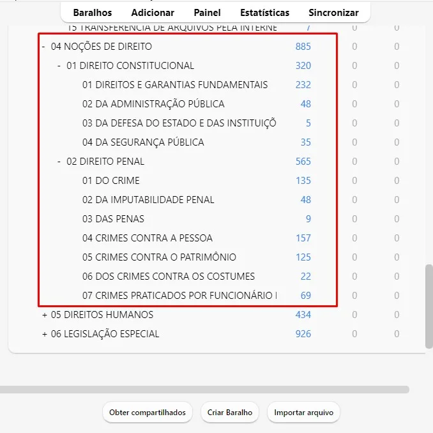Collapse the 02 DIREITO PENAL subdeck

pos(59,162)
